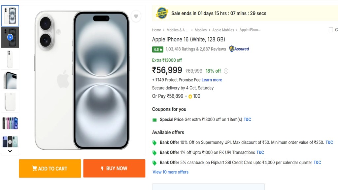Screen dimensions: 338x190
Task: Click the SBI Credit Card offer tag icon
Action: coord(154,163)
